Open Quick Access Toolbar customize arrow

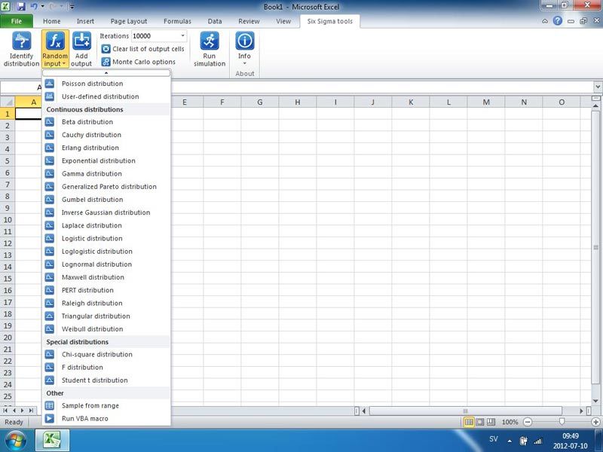(x=72, y=7)
